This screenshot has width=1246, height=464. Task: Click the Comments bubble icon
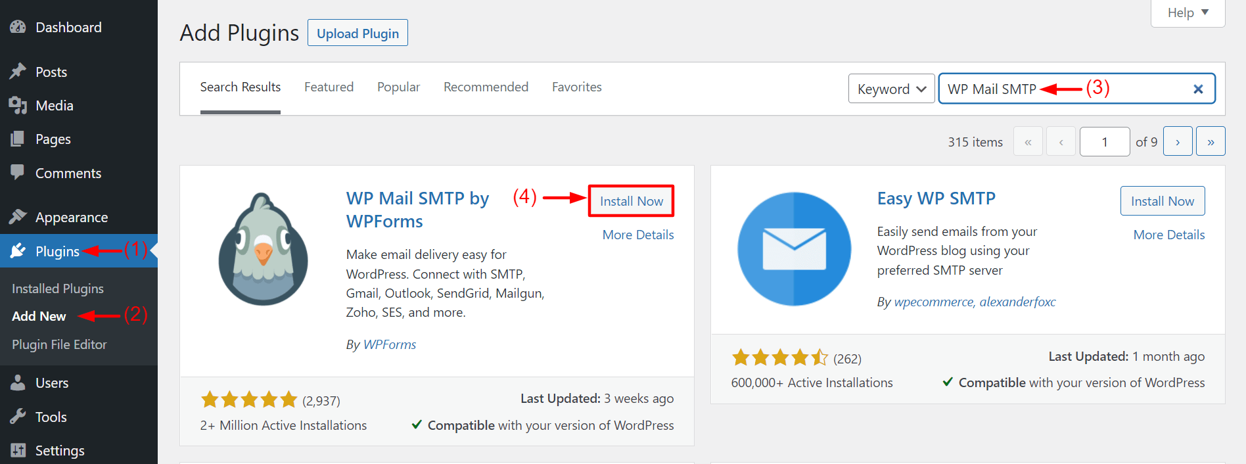(18, 172)
